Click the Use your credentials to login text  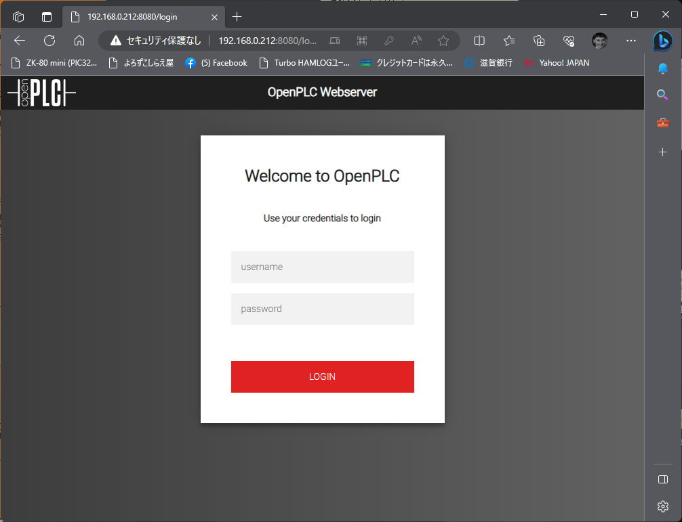(x=322, y=218)
